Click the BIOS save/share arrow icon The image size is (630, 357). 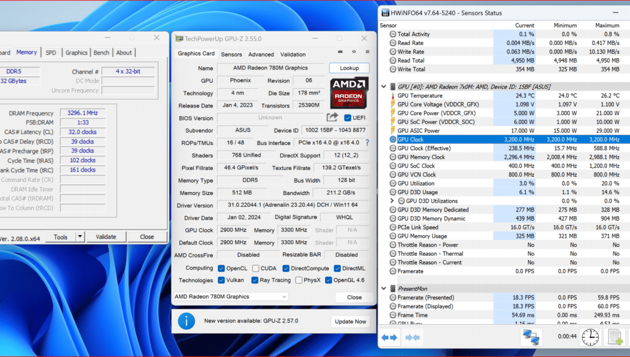332,117
